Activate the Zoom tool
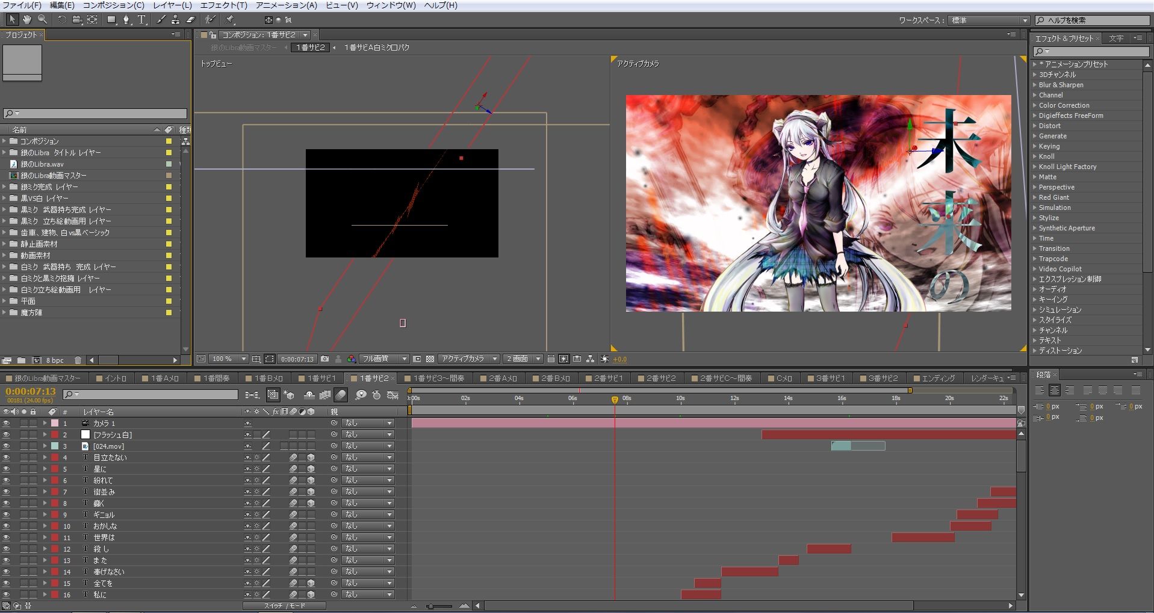 pos(41,20)
